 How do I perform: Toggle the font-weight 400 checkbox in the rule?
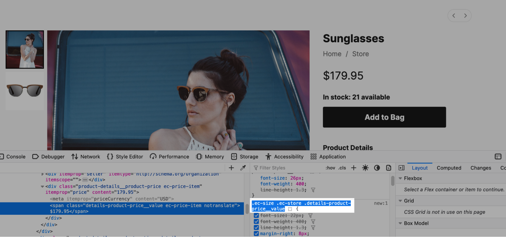pyautogui.click(x=256, y=222)
